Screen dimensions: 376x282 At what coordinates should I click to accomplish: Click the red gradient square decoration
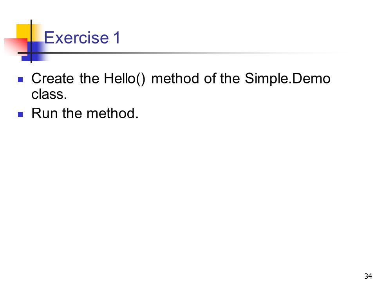click(x=16, y=47)
